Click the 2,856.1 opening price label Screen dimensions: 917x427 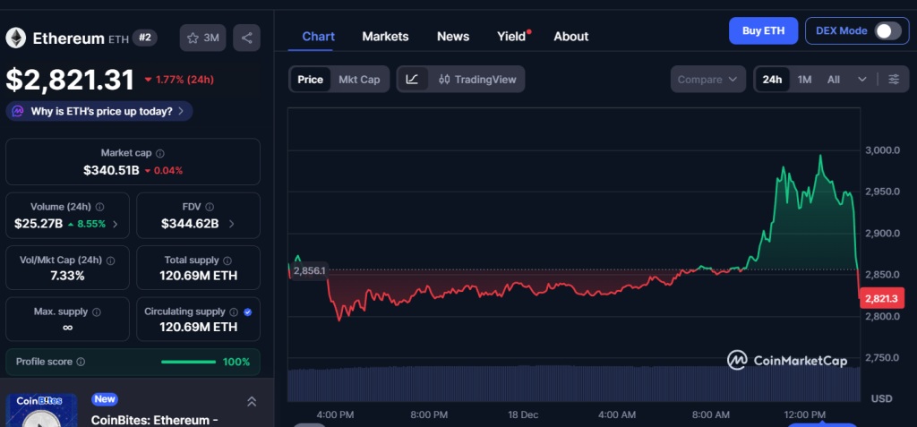coord(309,271)
